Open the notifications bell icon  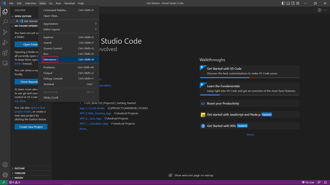(x=325, y=182)
